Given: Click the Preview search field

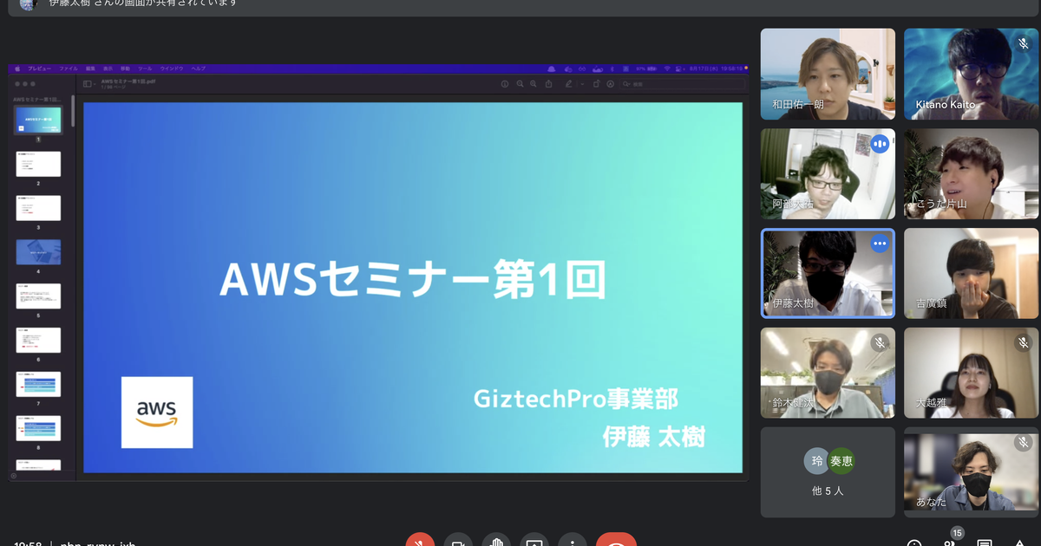Looking at the screenshot, I should 684,84.
